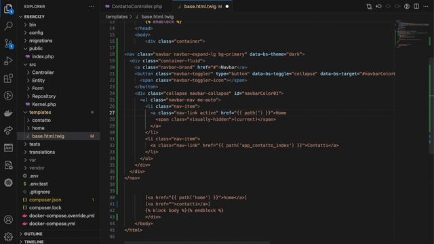This screenshot has width=434, height=244.
Task: Expand the Controller folder
Action: pos(43,73)
